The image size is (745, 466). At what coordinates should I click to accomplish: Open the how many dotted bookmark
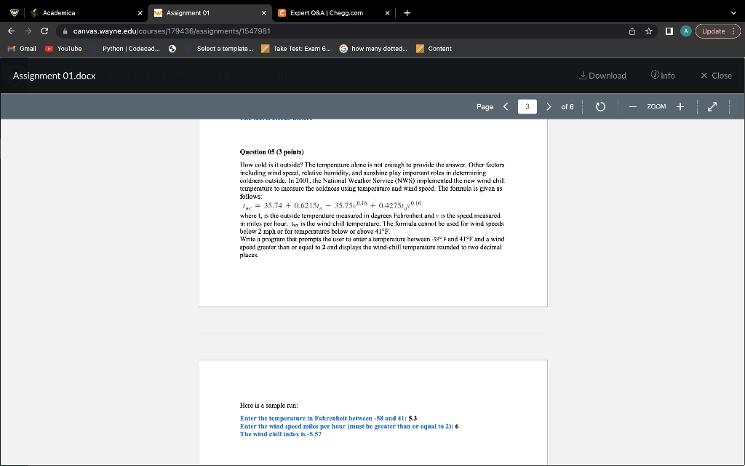373,49
